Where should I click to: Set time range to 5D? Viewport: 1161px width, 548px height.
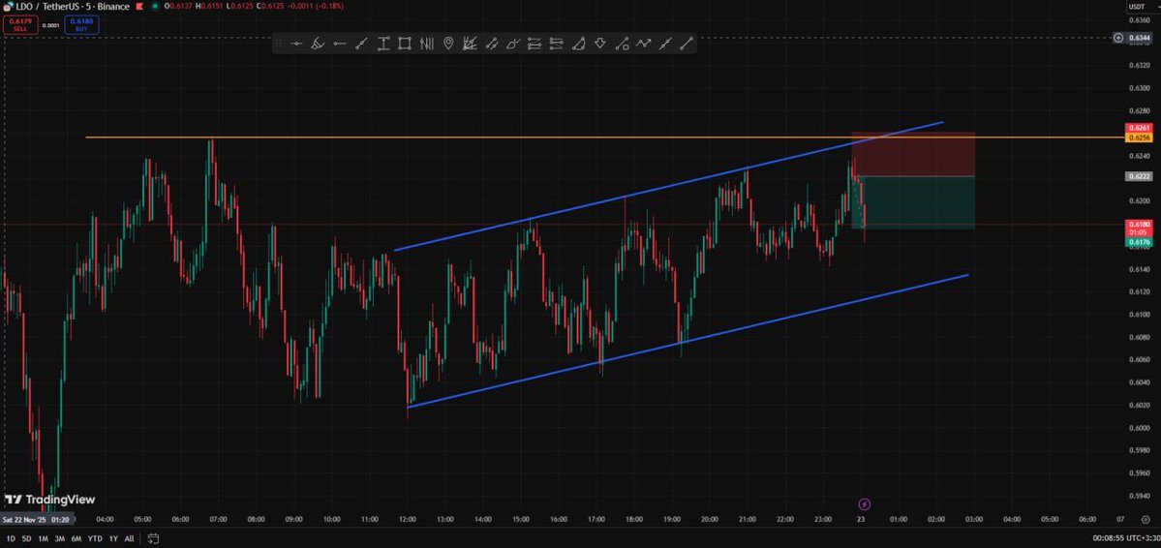point(27,538)
